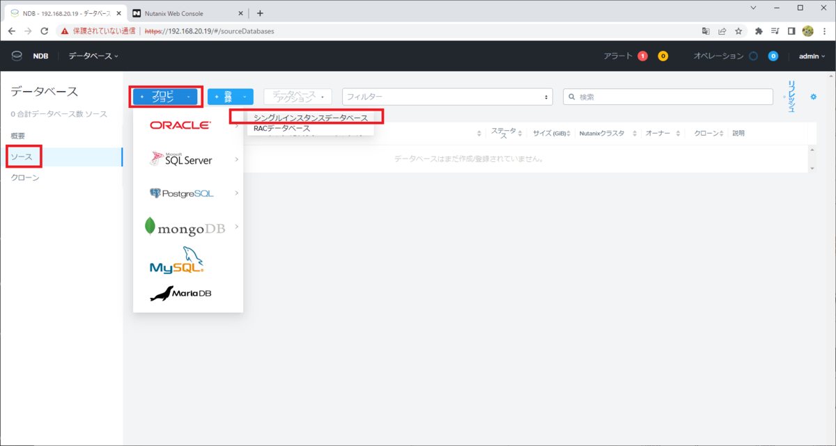Click the 検索 search field
This screenshot has height=446, width=836.
point(668,97)
